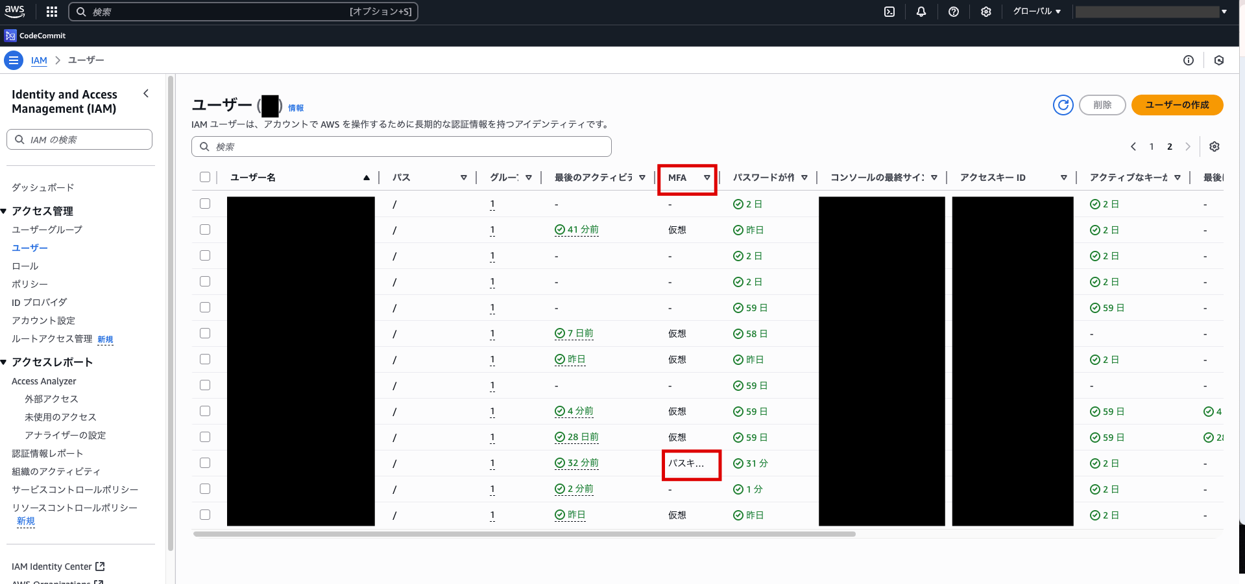Focus the top AWS 検索 bar
1245x584 pixels.
243,12
